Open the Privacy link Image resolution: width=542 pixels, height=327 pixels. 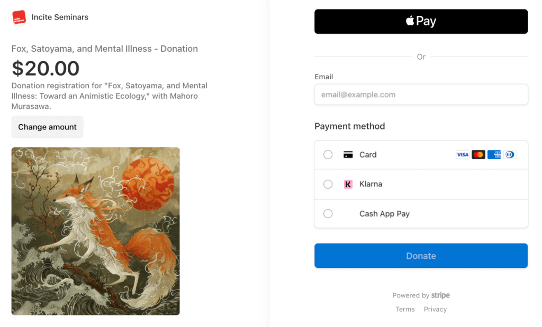tap(435, 310)
